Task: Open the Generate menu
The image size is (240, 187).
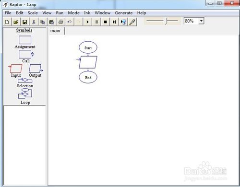Action: pyautogui.click(x=124, y=13)
